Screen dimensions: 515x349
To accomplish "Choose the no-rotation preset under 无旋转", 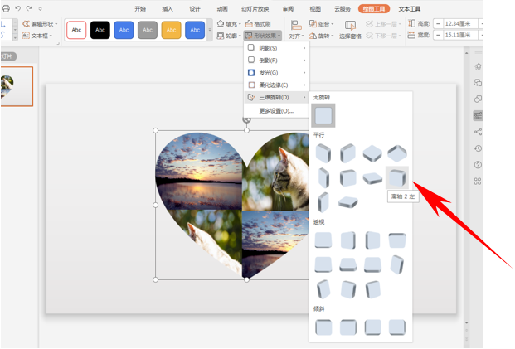I will point(323,115).
